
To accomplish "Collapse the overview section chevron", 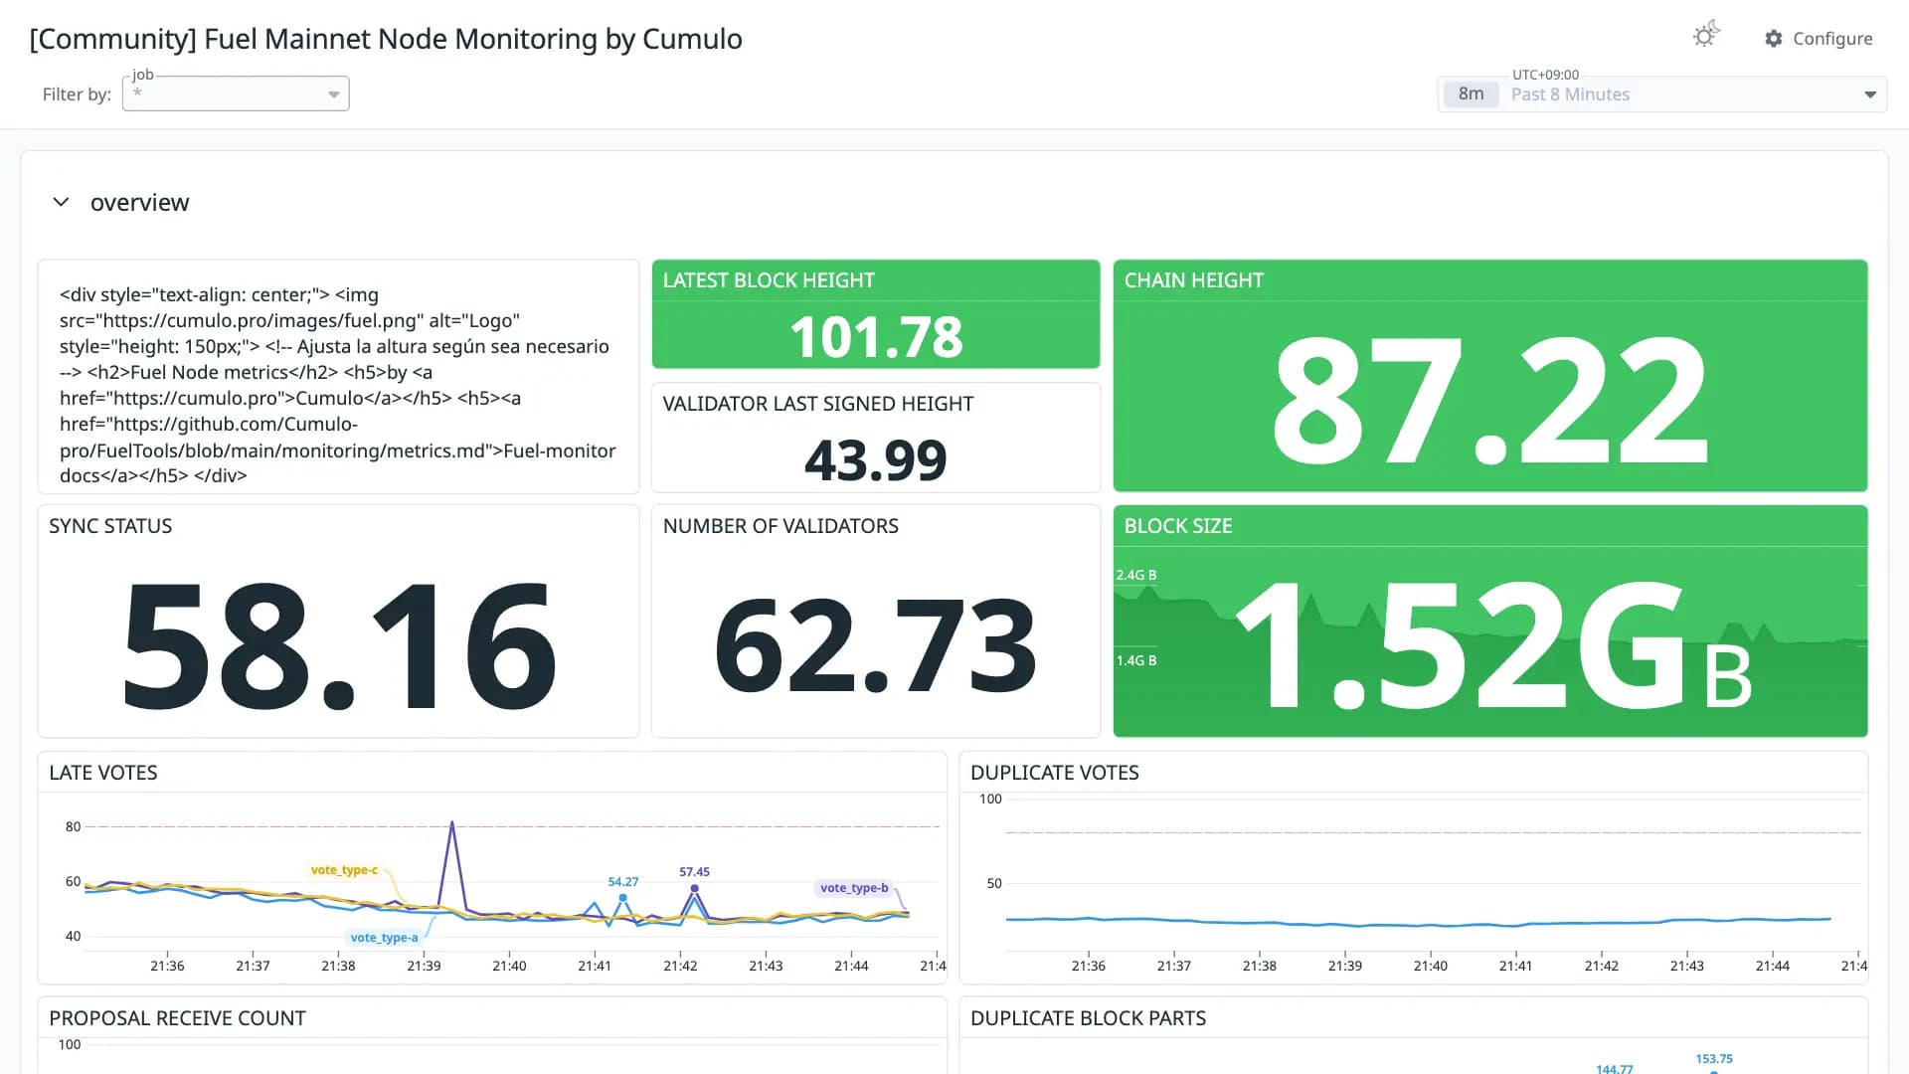I will point(61,202).
